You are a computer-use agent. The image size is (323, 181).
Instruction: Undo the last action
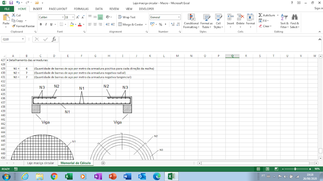coord(18,3)
